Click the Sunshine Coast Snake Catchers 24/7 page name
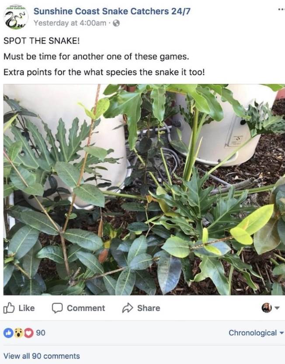 coord(112,11)
